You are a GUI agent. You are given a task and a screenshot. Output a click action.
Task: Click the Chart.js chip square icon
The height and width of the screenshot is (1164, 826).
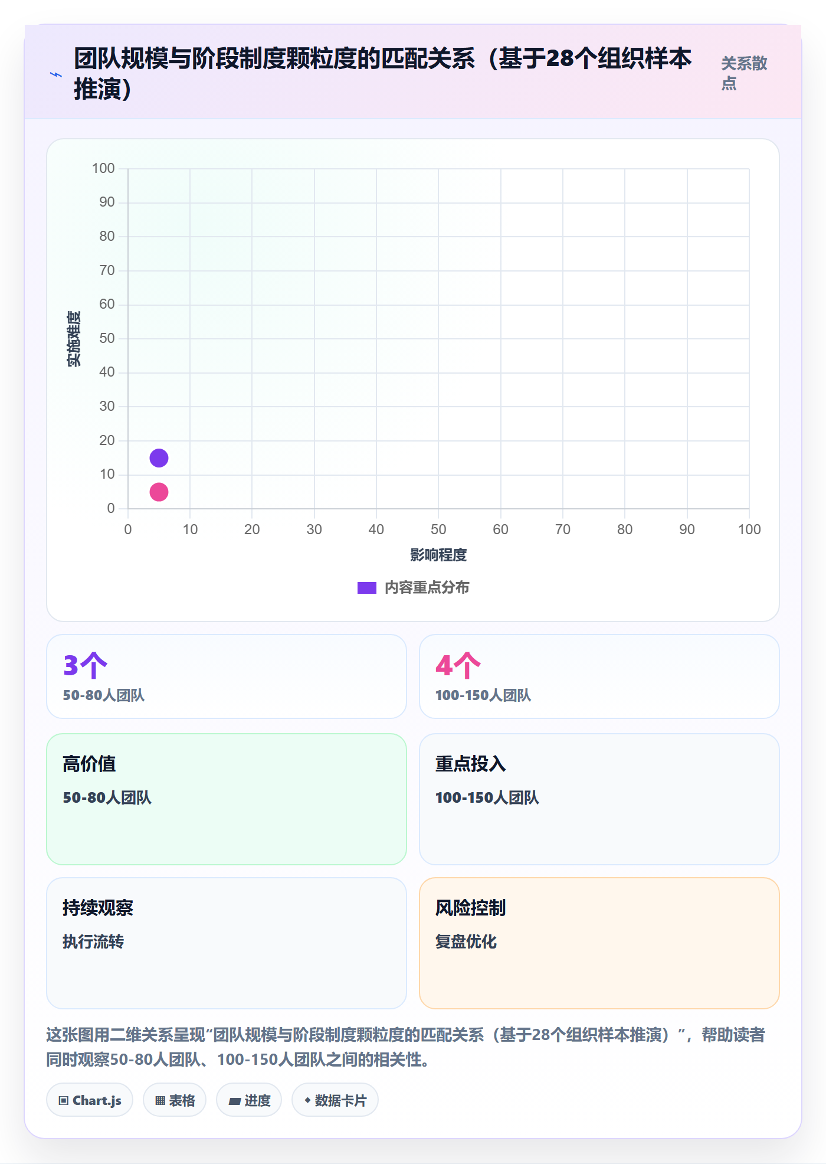(64, 1101)
